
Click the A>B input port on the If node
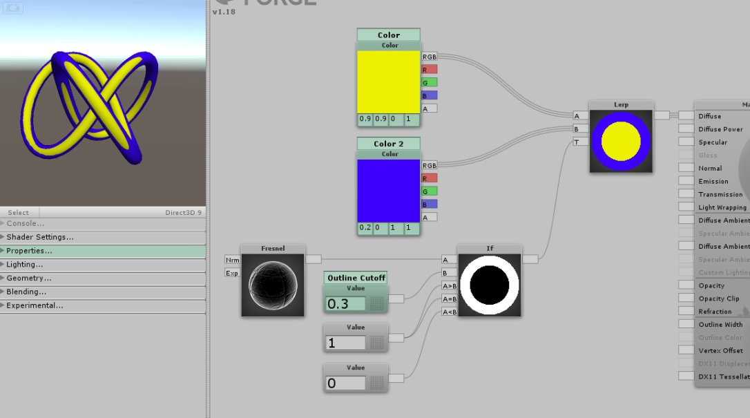(x=448, y=286)
